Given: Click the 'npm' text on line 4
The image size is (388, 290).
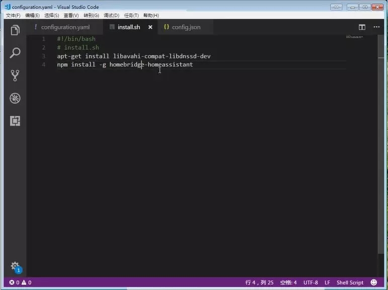Looking at the screenshot, I should pyautogui.click(x=62, y=64).
